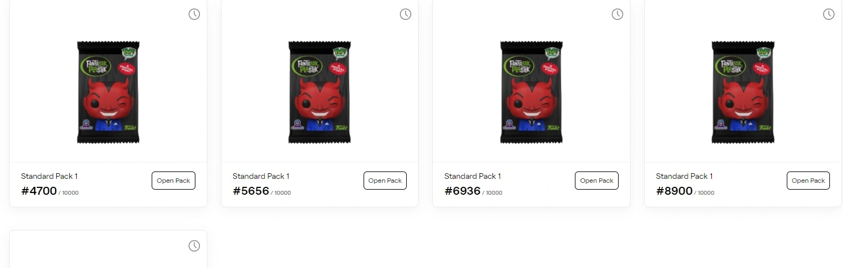Click the #6936 serial number text
Viewport: 843px width, 268px height.
(x=462, y=191)
